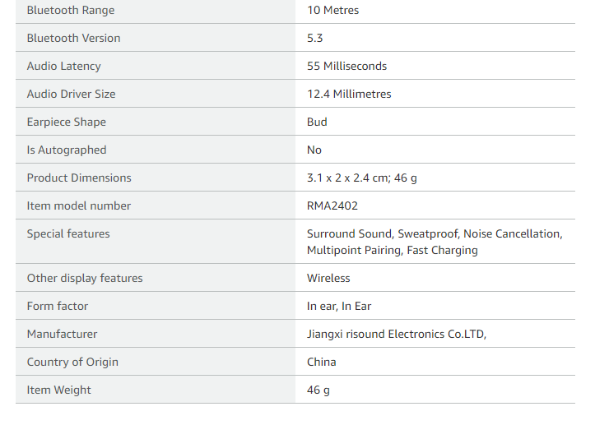609x425 pixels.
Task: Click the Audio Latency label
Action: [63, 67]
